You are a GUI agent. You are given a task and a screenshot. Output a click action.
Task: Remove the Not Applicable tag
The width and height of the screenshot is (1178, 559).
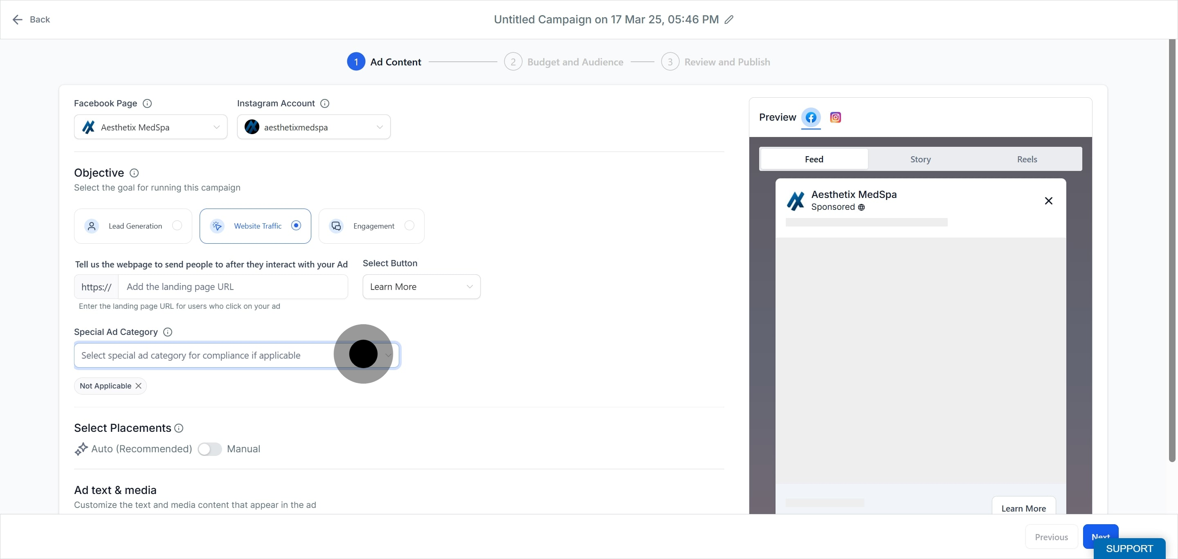point(138,386)
